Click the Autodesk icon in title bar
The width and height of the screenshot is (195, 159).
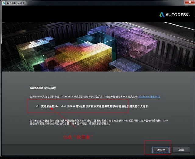click(3, 3)
